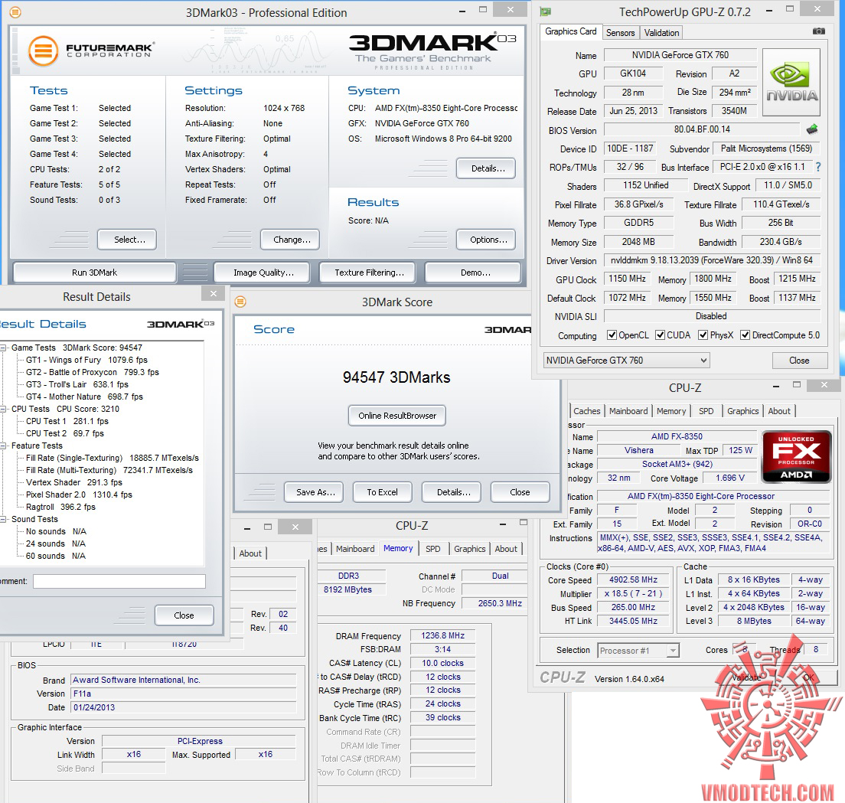Viewport: 845px width, 803px height.
Task: Click Select tests button
Action: coord(127,240)
